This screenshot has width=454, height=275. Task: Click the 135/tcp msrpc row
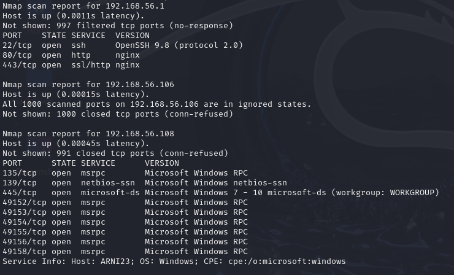123,172
